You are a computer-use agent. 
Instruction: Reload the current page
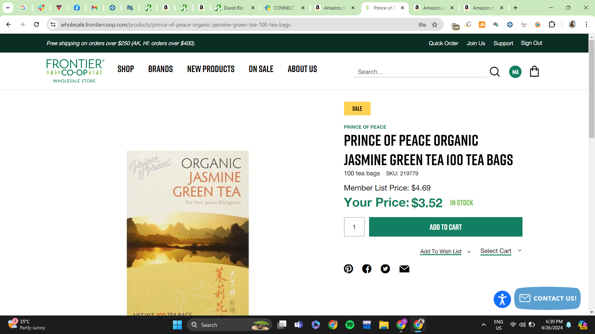[x=36, y=24]
